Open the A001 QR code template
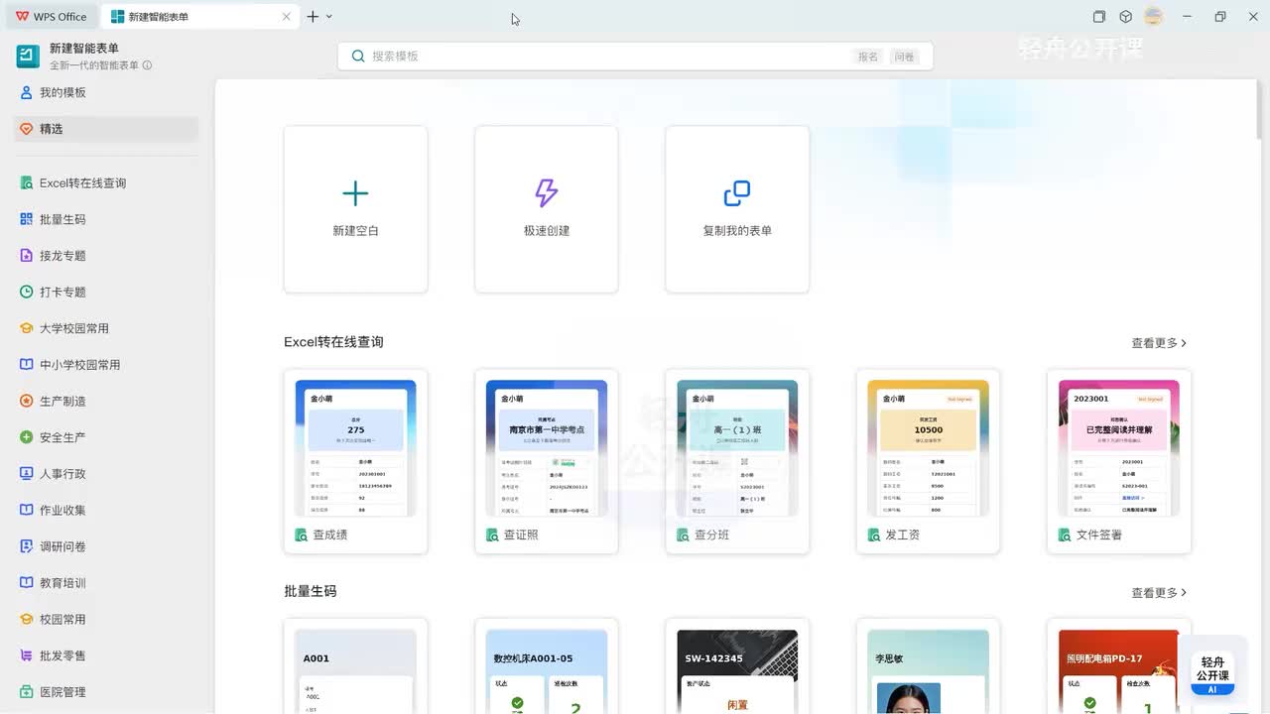The width and height of the screenshot is (1270, 714). tap(355, 666)
